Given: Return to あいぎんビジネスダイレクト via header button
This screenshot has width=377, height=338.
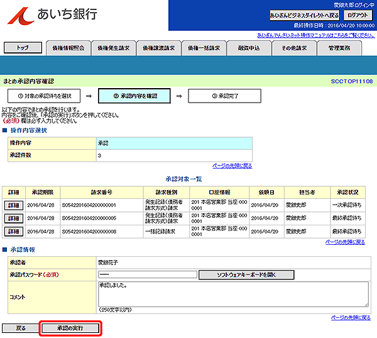Looking at the screenshot, I should [304, 15].
